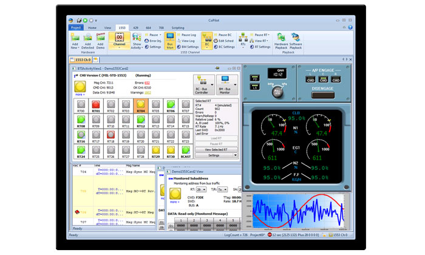
Task: Click the green run button in title bar
Action: pyautogui.click(x=85, y=20)
